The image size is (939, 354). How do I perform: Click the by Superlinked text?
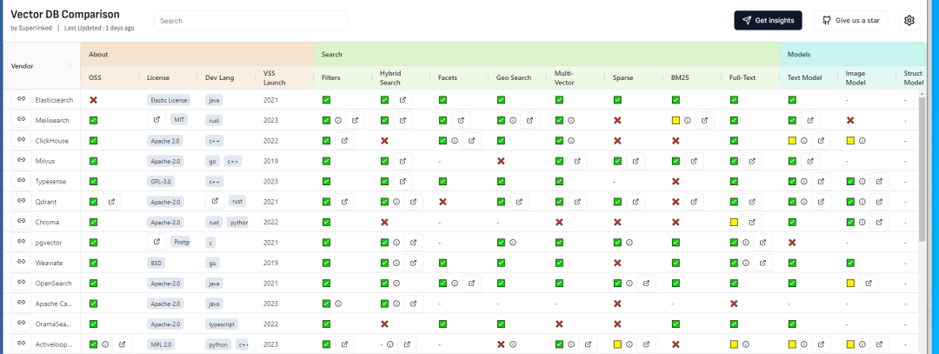pos(31,28)
